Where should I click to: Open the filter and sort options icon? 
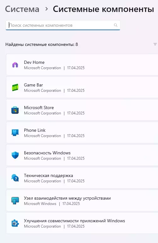(155, 44)
